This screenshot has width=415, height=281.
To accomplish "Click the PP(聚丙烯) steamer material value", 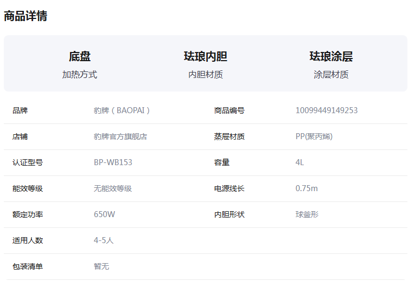I will click(x=314, y=136).
